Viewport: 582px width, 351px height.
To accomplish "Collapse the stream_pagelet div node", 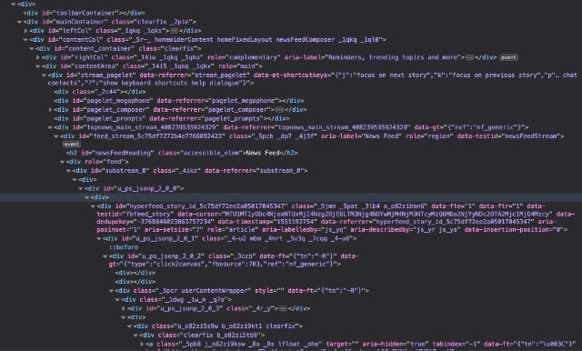I will [x=44, y=75].
